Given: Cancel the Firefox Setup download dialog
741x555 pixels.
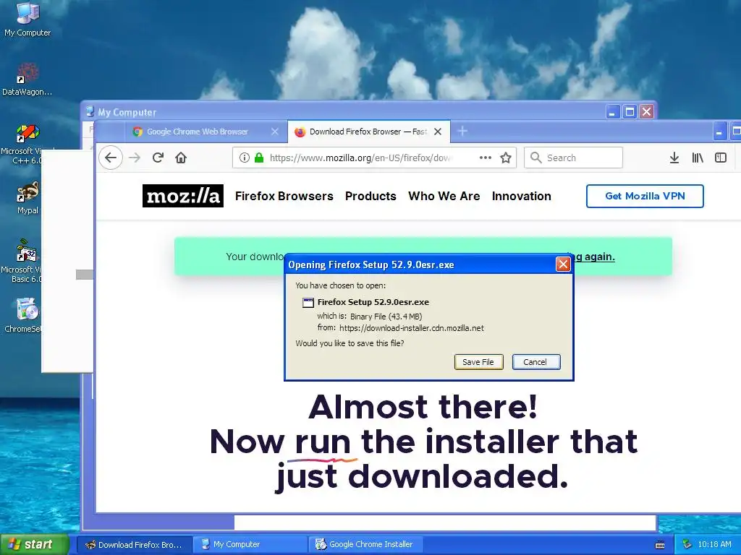Looking at the screenshot, I should (536, 362).
